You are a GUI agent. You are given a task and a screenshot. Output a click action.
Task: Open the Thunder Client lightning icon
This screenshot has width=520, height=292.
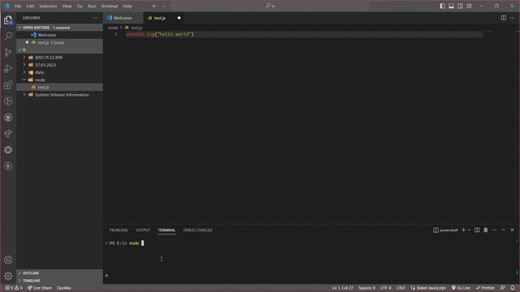pyautogui.click(x=8, y=166)
